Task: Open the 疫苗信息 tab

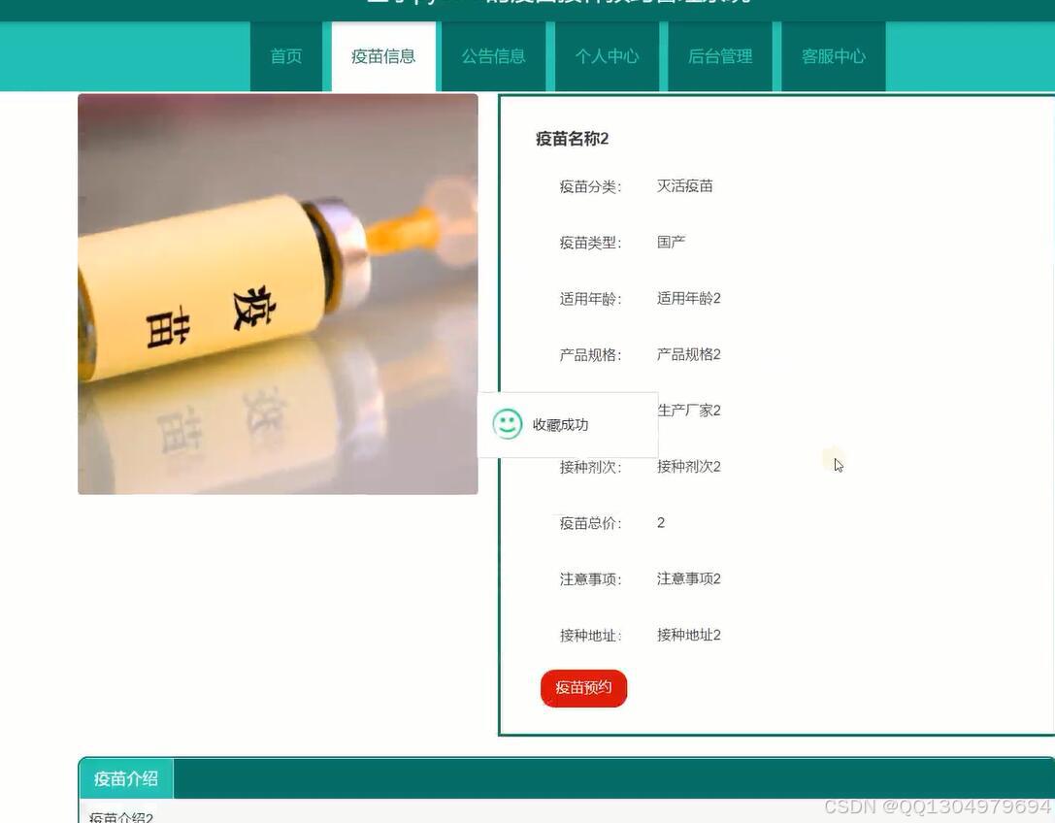Action: tap(382, 56)
